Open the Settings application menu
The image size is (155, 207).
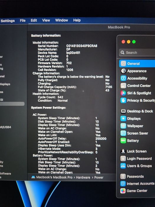(x=8, y=21)
